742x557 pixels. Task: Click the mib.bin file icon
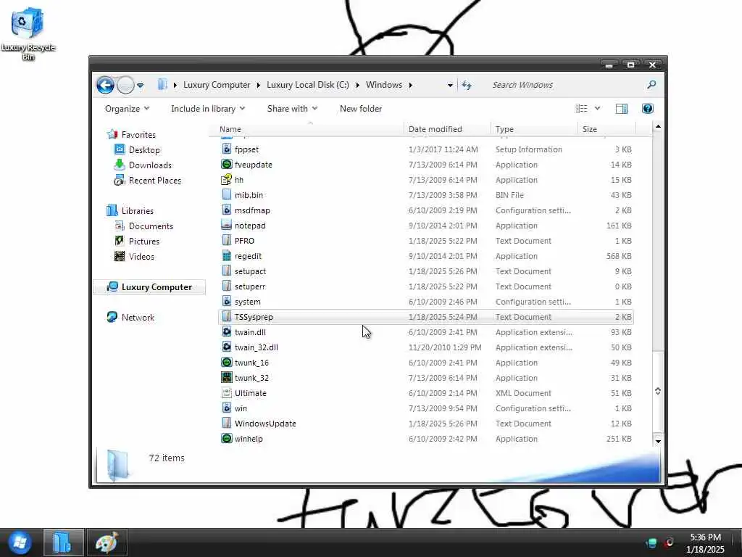tap(227, 194)
